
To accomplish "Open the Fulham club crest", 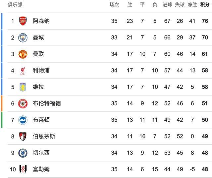I will (23, 169).
